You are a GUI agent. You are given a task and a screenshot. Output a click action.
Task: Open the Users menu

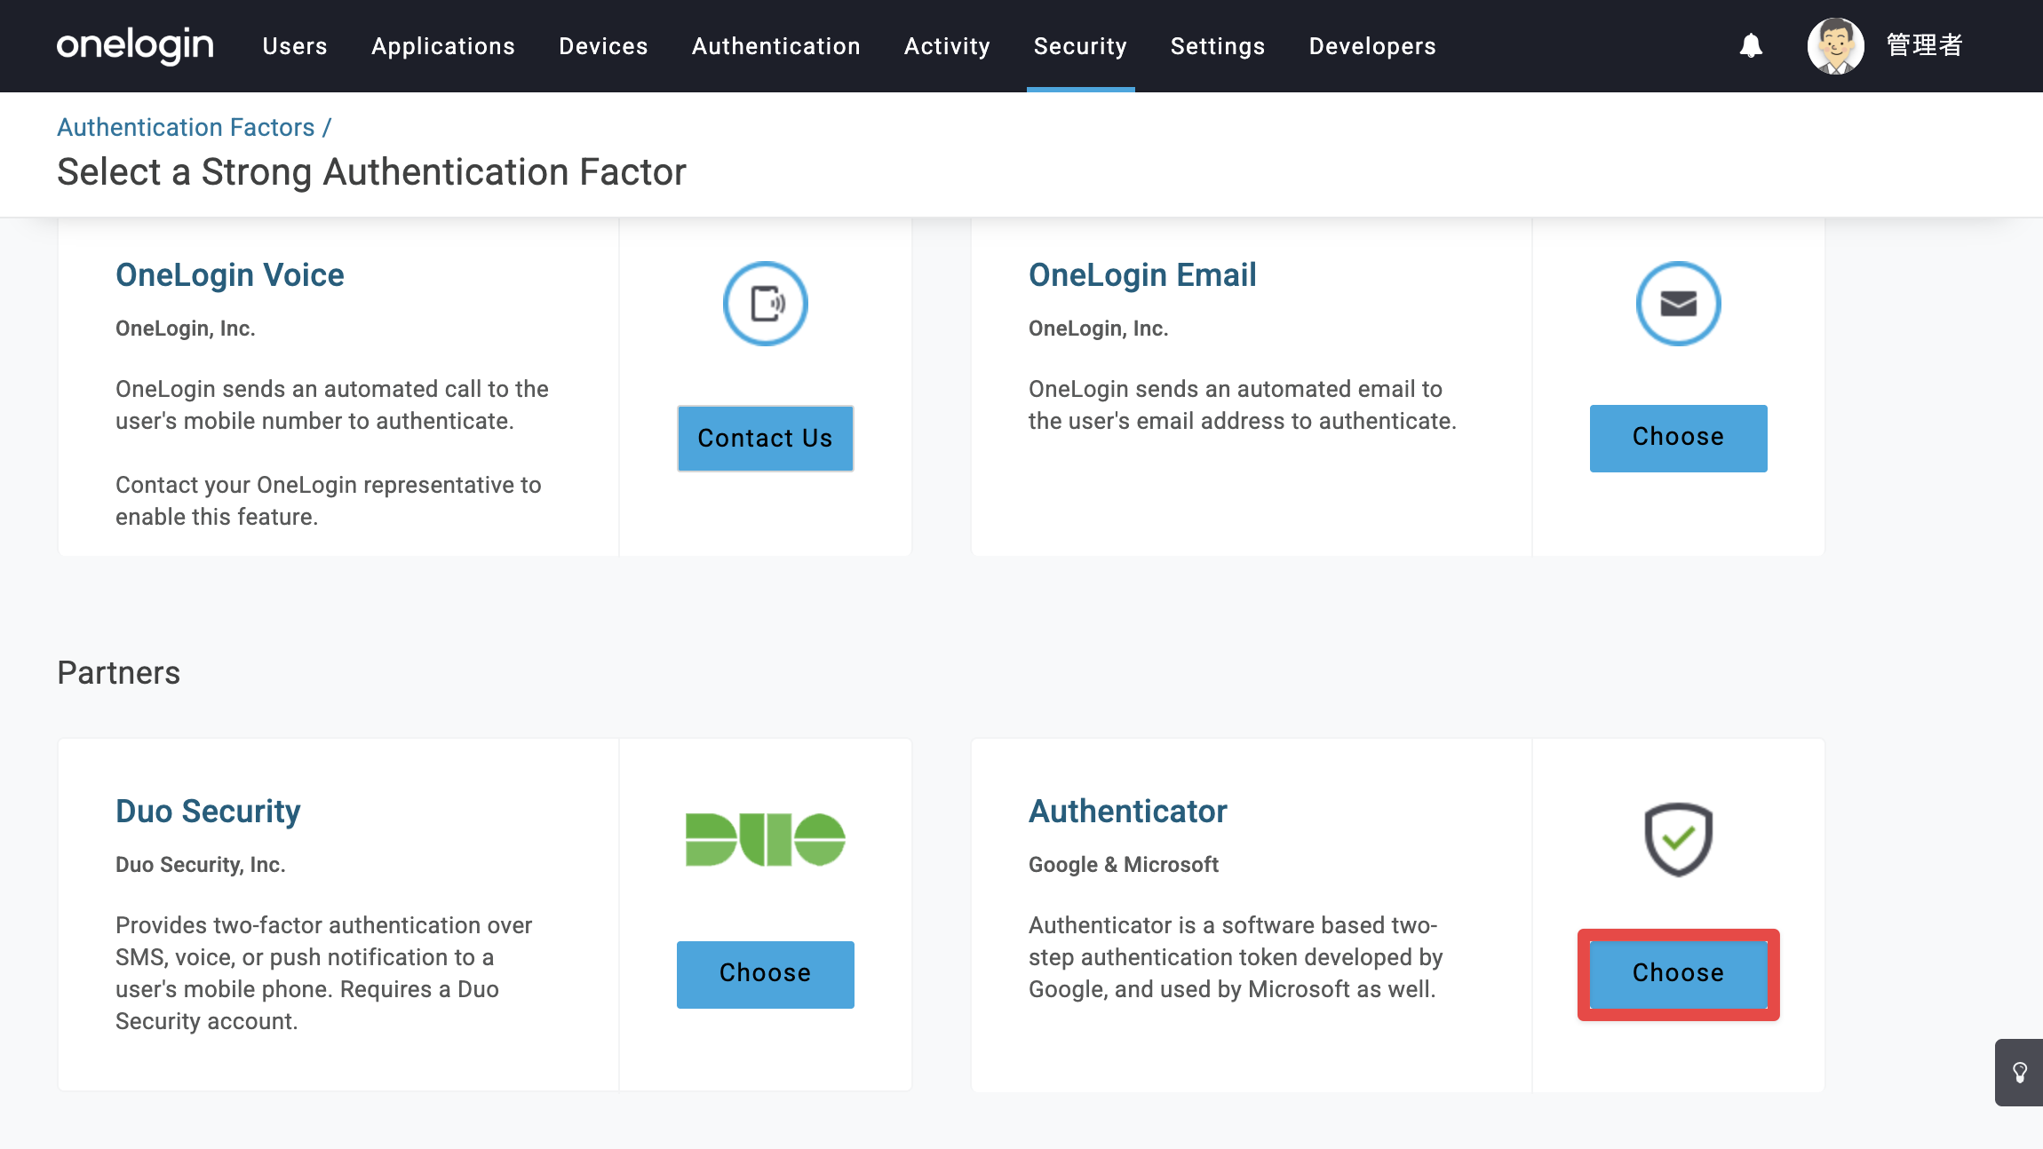pyautogui.click(x=295, y=46)
